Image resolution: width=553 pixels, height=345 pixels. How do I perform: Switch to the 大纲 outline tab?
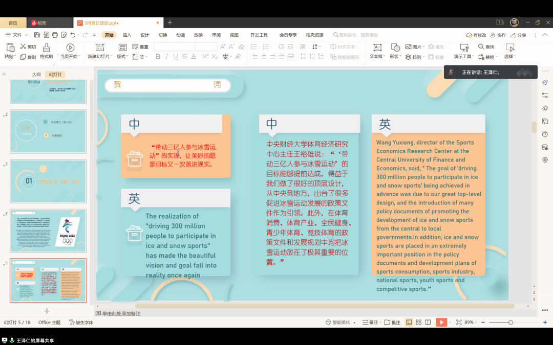tap(36, 75)
